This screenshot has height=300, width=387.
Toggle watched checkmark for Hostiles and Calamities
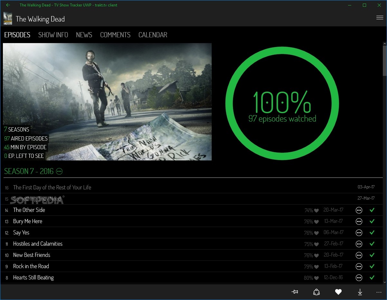(372, 244)
